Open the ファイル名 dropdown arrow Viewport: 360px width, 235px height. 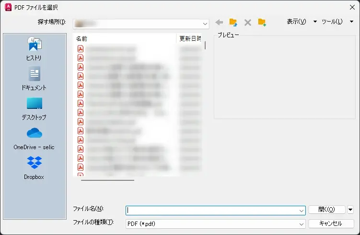(x=302, y=211)
